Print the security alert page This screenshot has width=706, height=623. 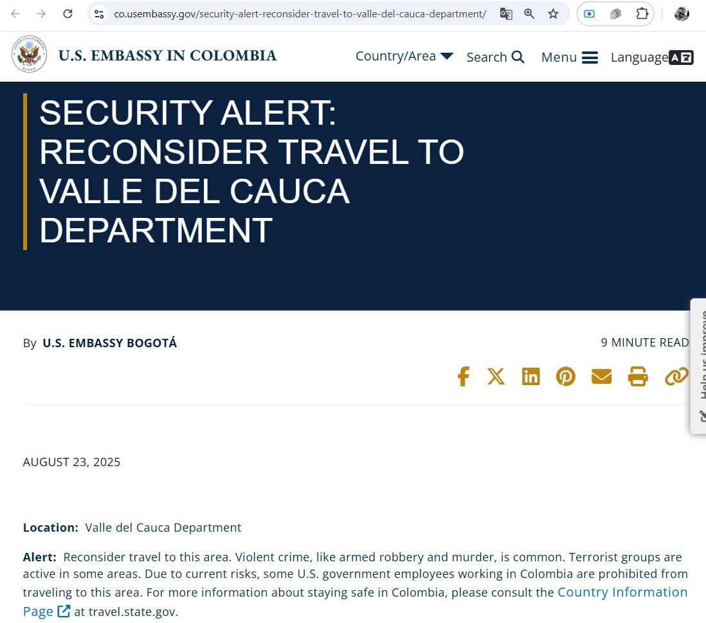tap(638, 377)
